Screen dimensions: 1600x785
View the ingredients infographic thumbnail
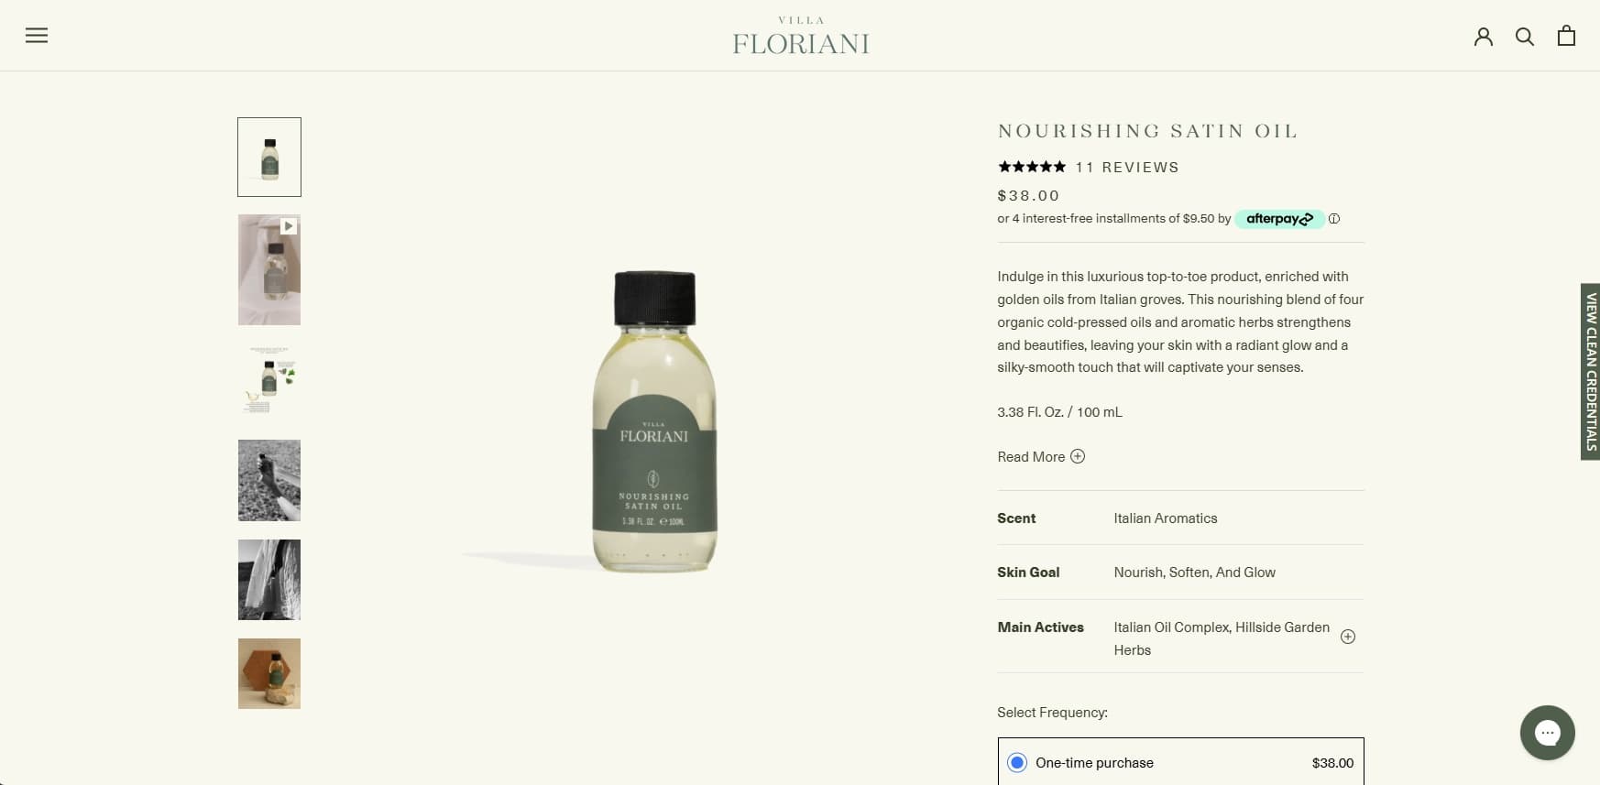click(269, 379)
